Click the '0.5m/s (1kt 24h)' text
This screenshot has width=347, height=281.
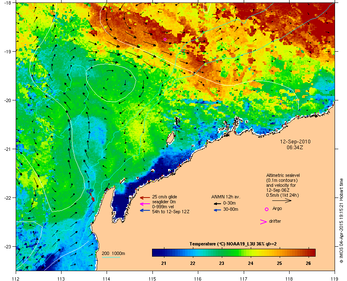[283, 195]
